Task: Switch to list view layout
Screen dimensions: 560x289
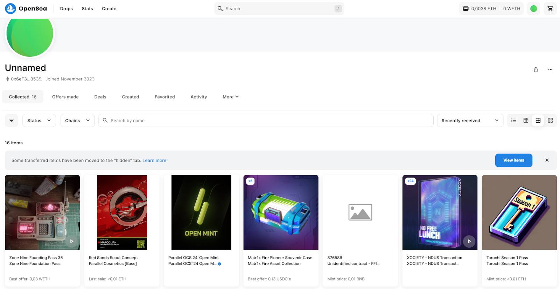Action: tap(513, 120)
